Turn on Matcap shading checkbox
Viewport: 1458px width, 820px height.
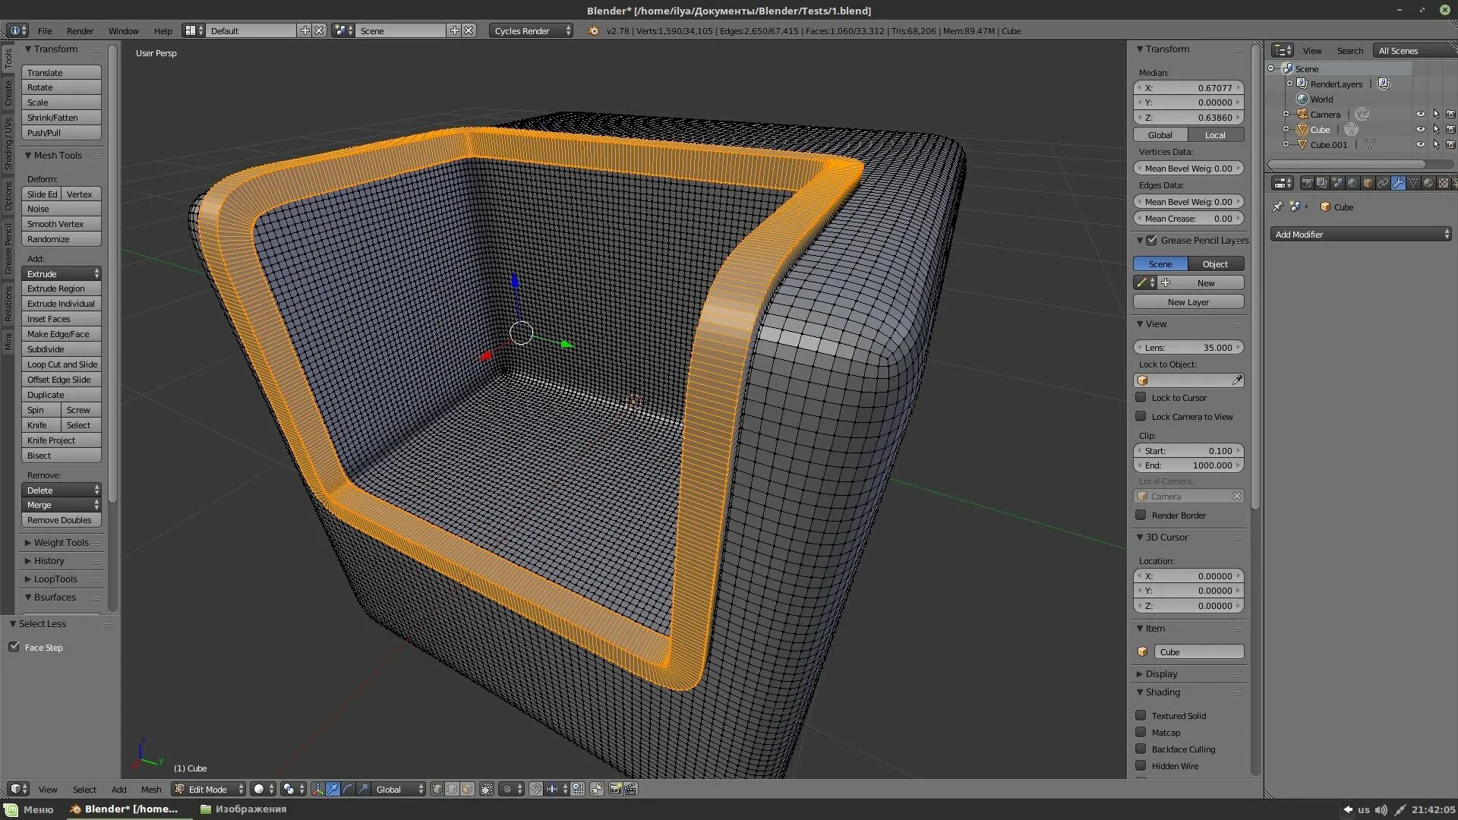pyautogui.click(x=1141, y=732)
